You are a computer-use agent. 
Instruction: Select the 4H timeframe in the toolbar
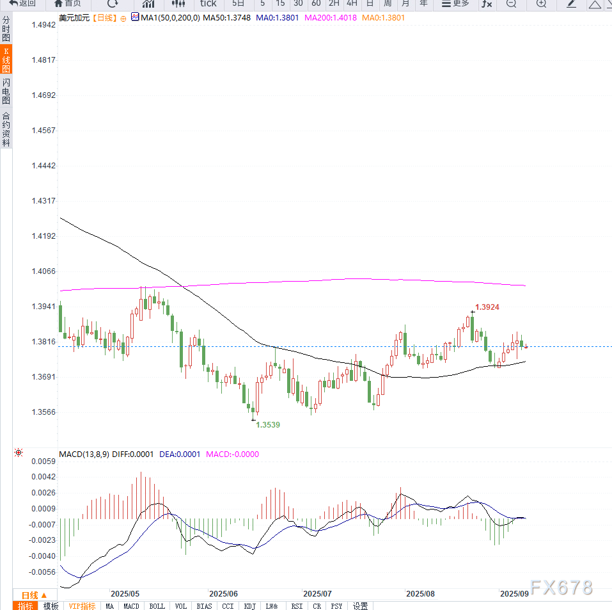coord(352,4)
